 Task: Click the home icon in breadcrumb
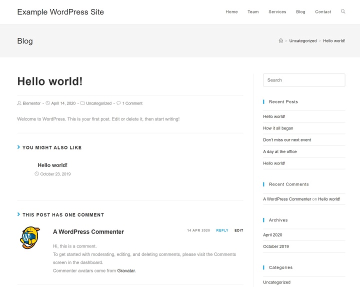coord(281,40)
